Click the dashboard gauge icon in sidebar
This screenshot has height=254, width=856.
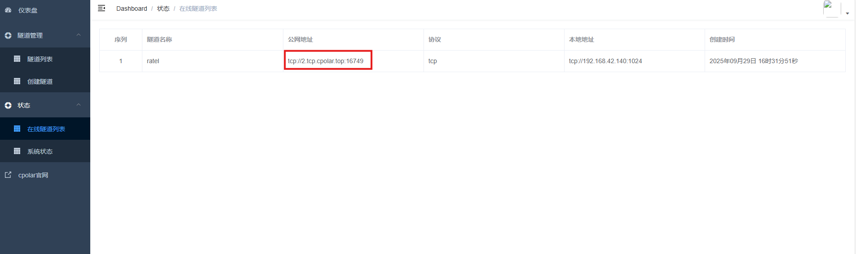pyautogui.click(x=8, y=10)
